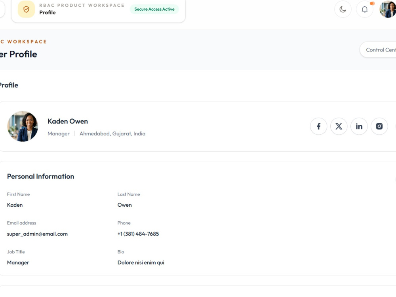Open the X (Twitter) social link
The width and height of the screenshot is (396, 297).
[x=339, y=126]
